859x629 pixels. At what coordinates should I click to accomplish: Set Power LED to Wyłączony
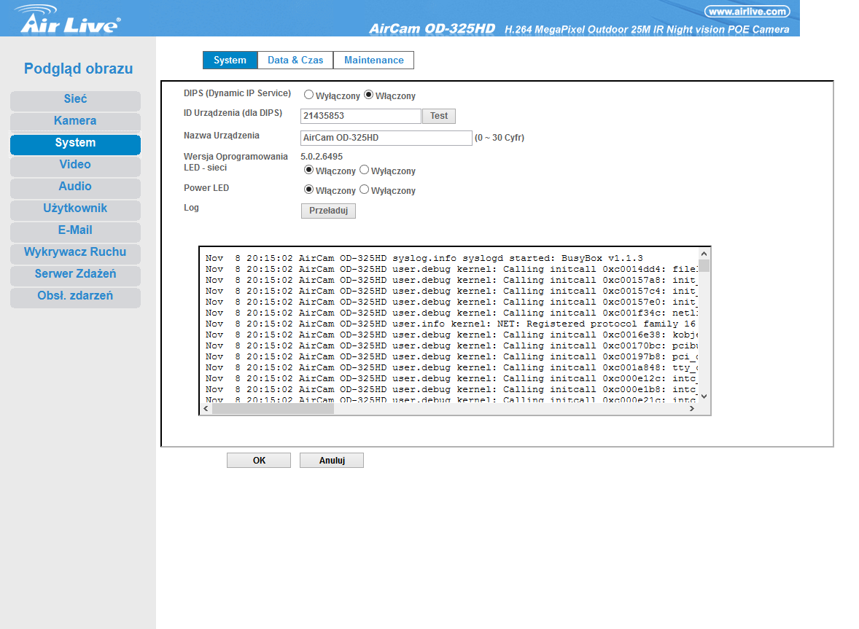click(365, 190)
